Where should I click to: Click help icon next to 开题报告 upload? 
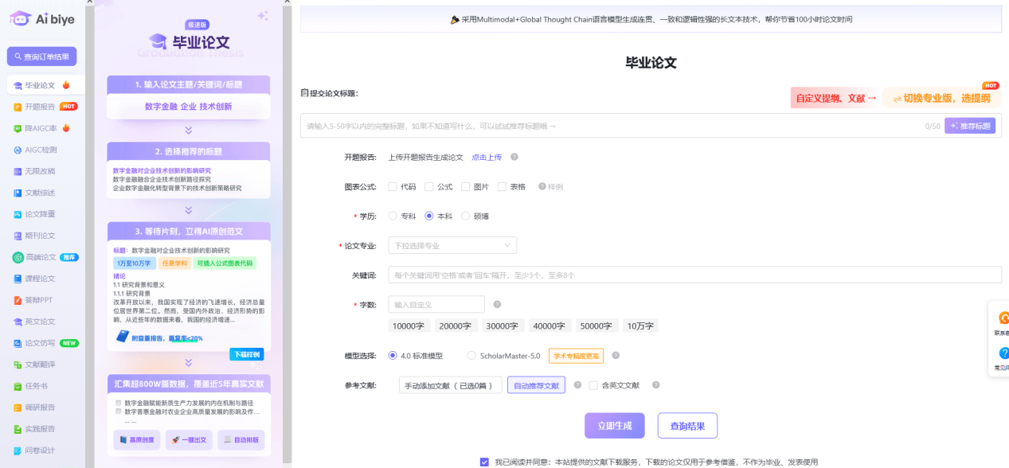514,158
